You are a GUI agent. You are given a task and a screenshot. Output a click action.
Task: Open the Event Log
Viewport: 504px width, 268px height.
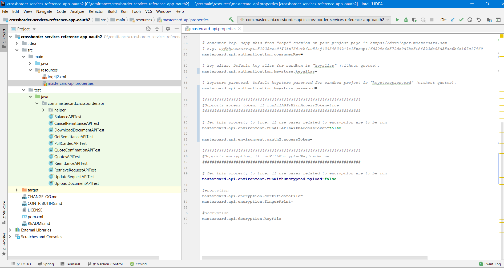pos(490,264)
